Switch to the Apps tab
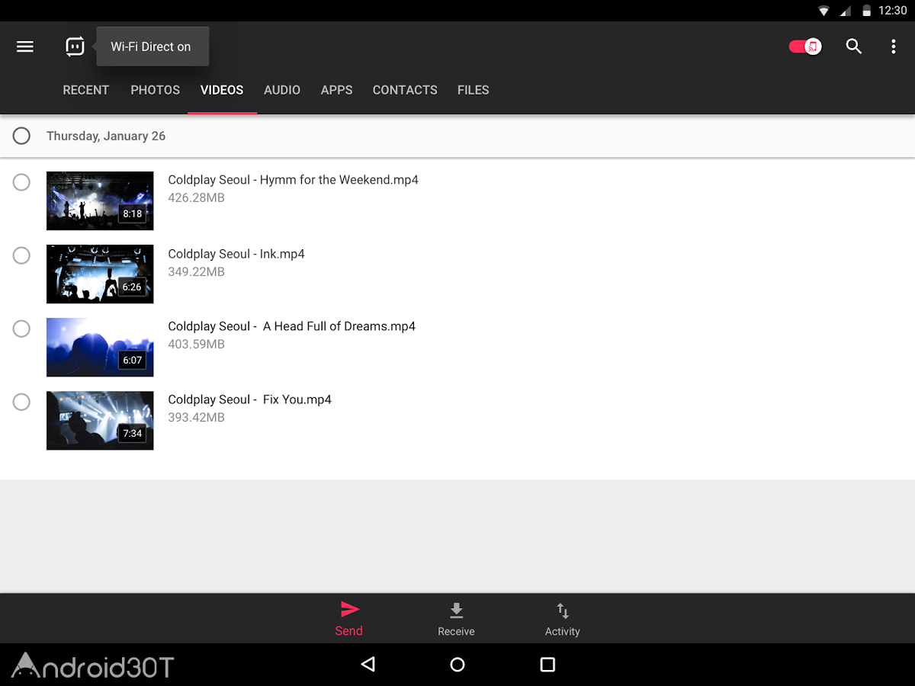915x686 pixels. click(336, 90)
